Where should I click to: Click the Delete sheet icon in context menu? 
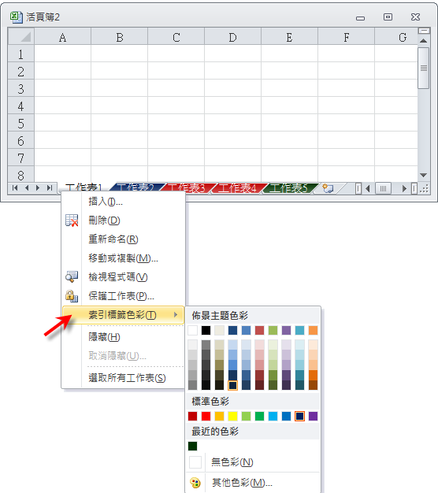72,221
